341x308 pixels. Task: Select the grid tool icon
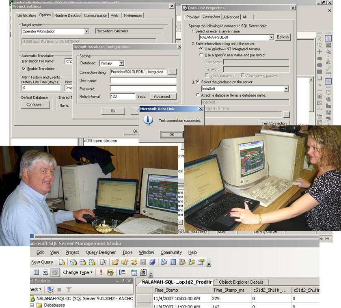[x=328, y=82]
